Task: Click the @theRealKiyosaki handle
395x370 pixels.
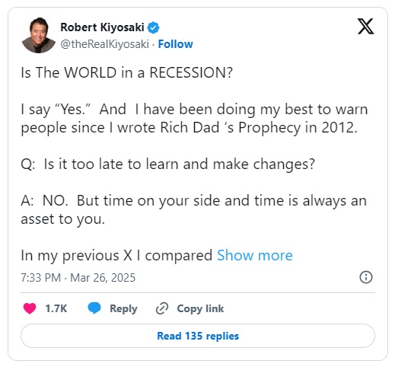Action: 104,44
